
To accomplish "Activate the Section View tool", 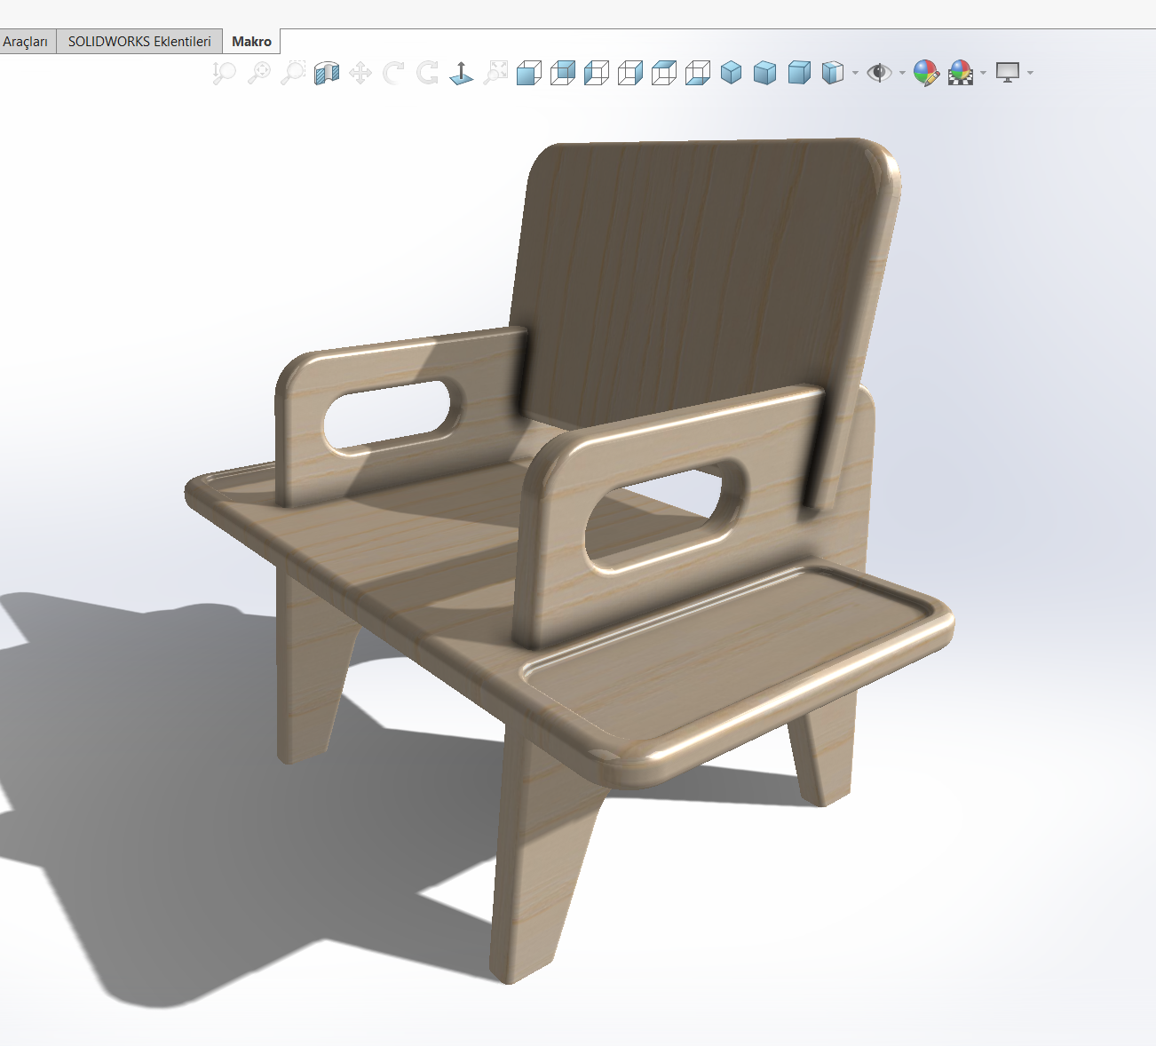I will [327, 73].
